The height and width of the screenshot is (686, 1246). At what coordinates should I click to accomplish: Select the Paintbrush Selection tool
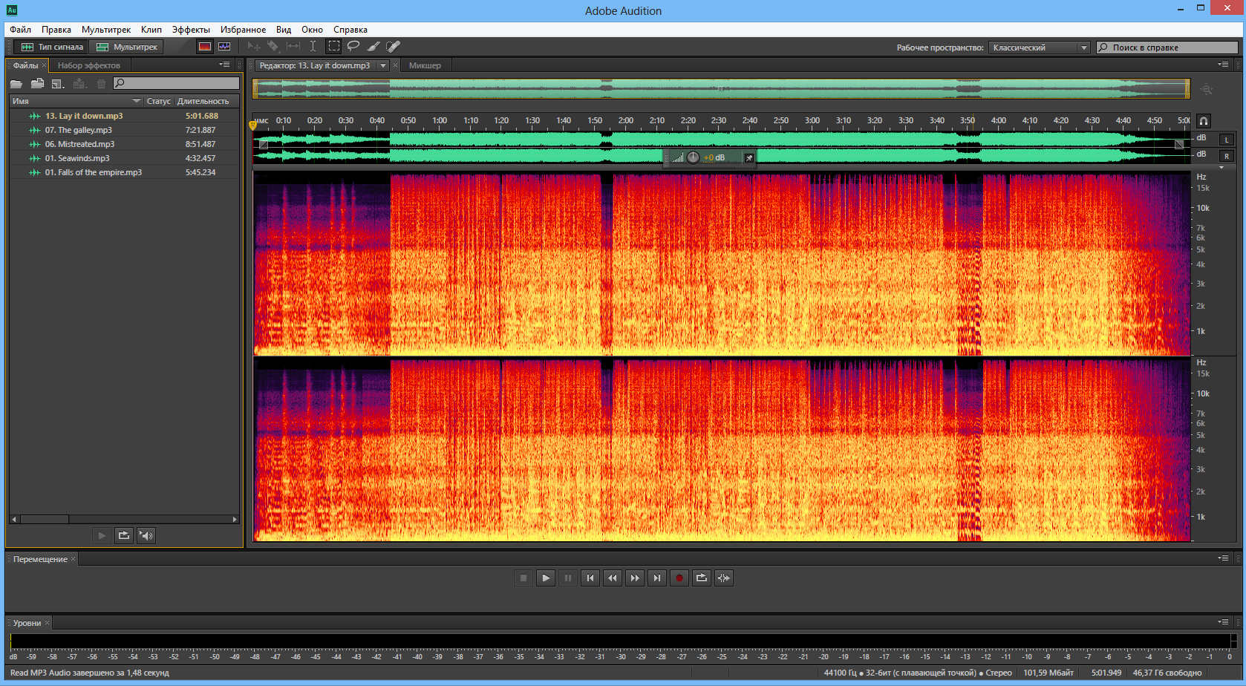click(374, 47)
